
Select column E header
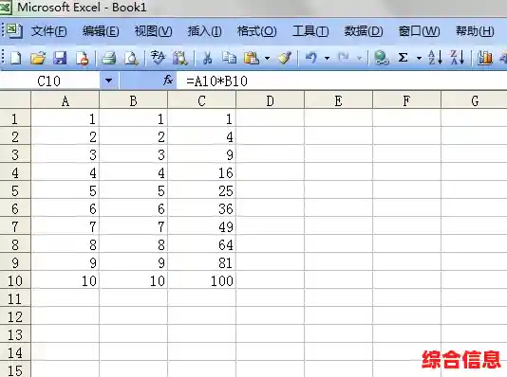click(x=338, y=100)
